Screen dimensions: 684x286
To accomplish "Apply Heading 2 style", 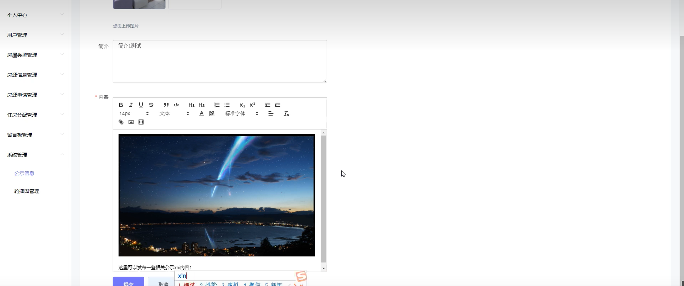I will (x=202, y=105).
